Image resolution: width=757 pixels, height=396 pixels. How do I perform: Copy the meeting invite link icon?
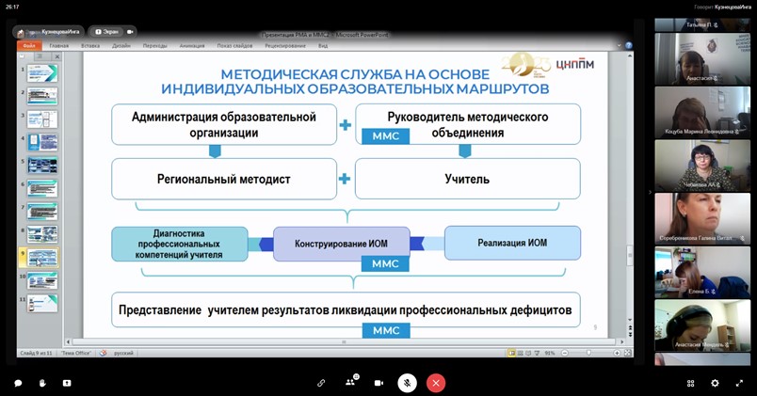(x=321, y=383)
